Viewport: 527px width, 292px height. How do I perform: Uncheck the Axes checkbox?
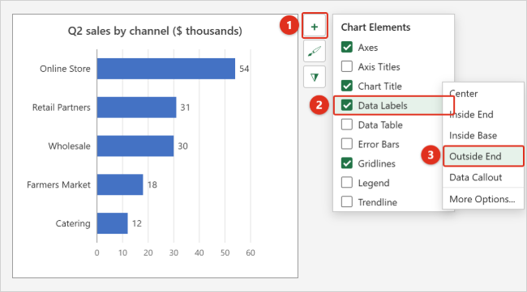pos(347,47)
